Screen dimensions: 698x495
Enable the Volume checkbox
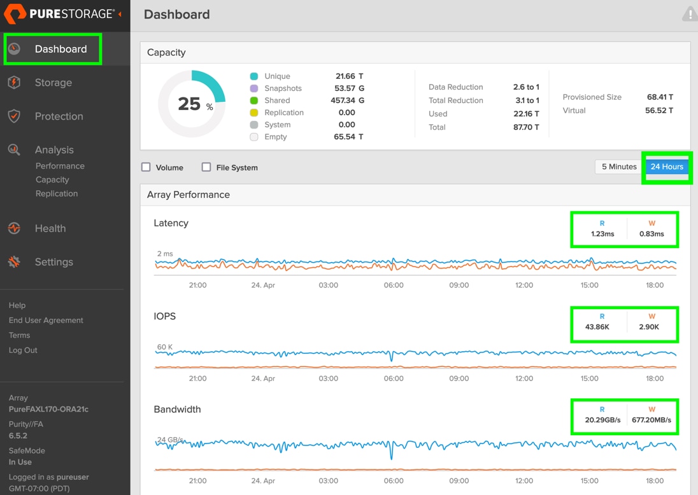tap(146, 167)
